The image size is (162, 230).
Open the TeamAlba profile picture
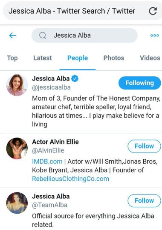tap(17, 203)
